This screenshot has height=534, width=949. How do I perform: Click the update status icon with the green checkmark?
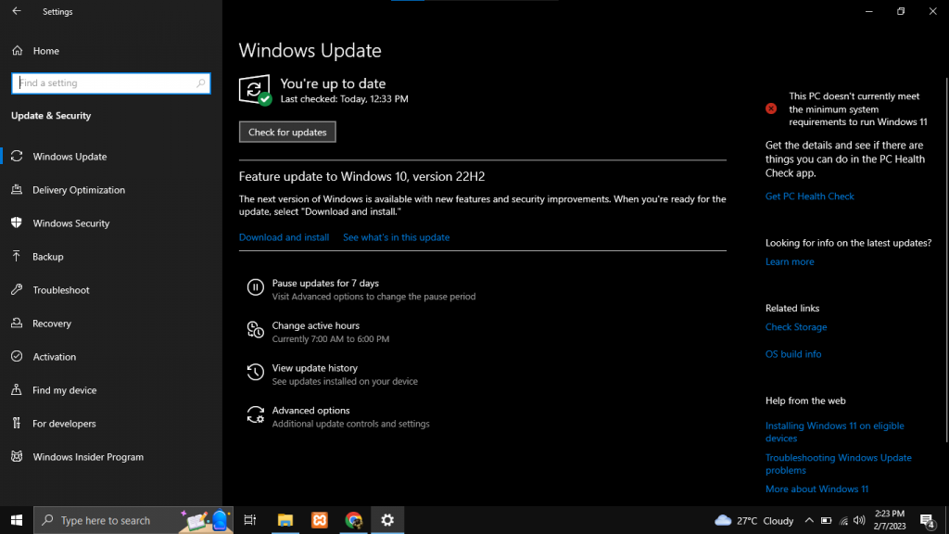255,90
